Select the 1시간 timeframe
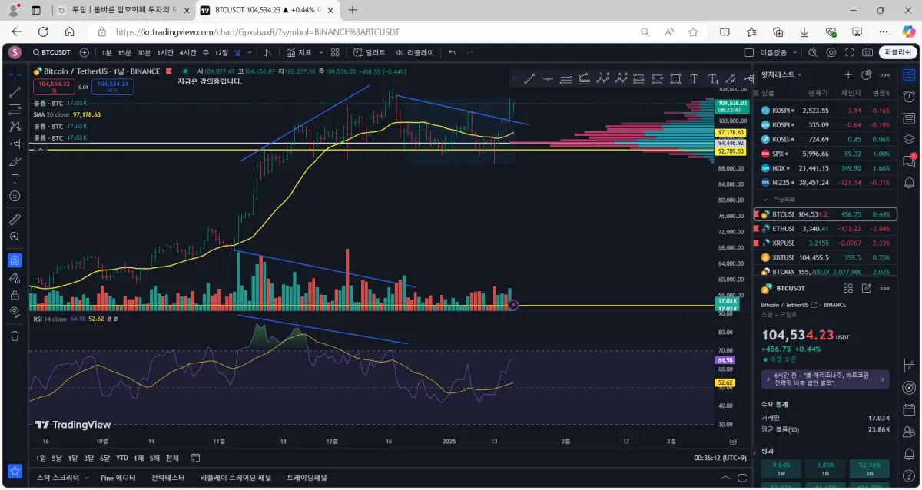Screen dimensions: 922x490 point(165,52)
